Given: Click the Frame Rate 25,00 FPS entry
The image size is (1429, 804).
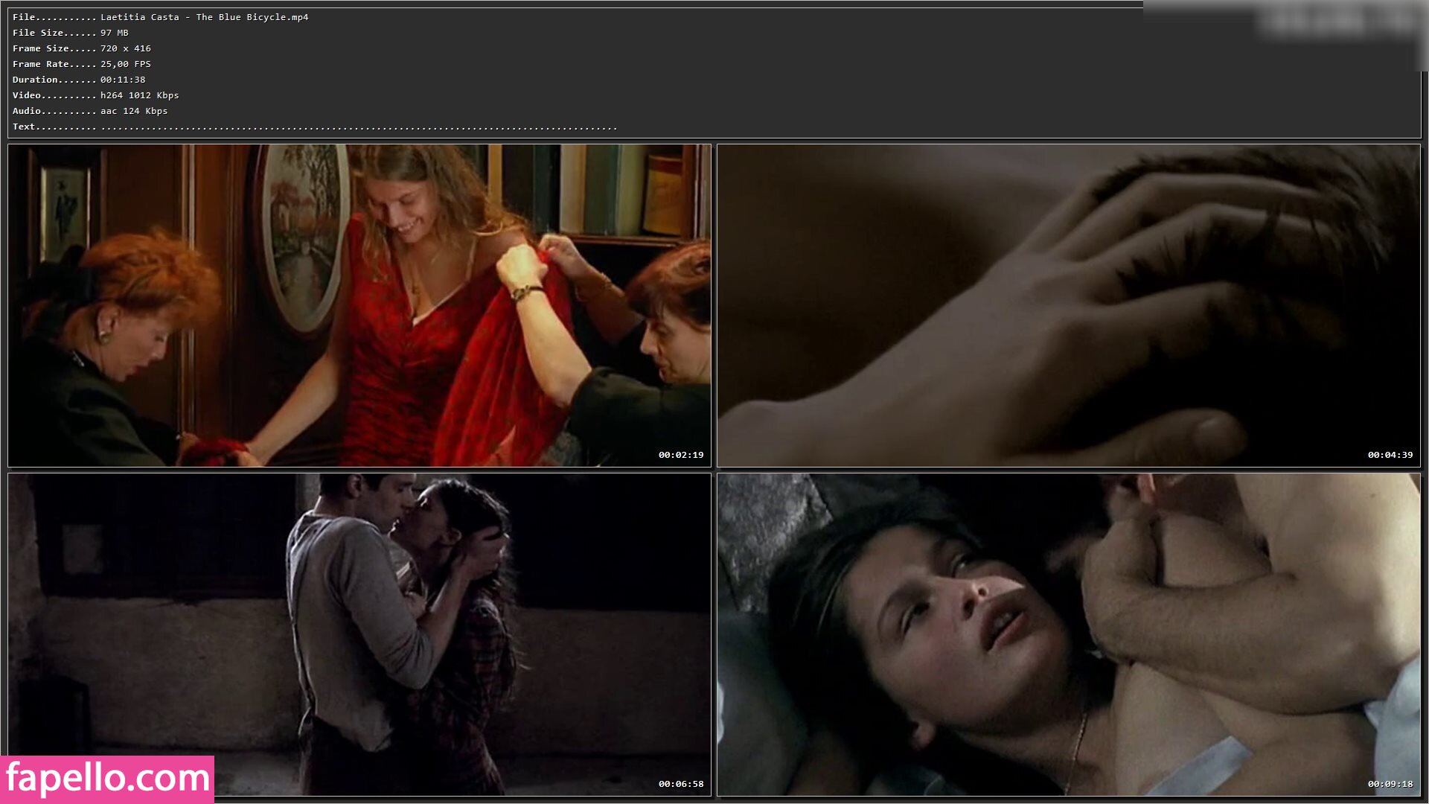Looking at the screenshot, I should point(82,64).
